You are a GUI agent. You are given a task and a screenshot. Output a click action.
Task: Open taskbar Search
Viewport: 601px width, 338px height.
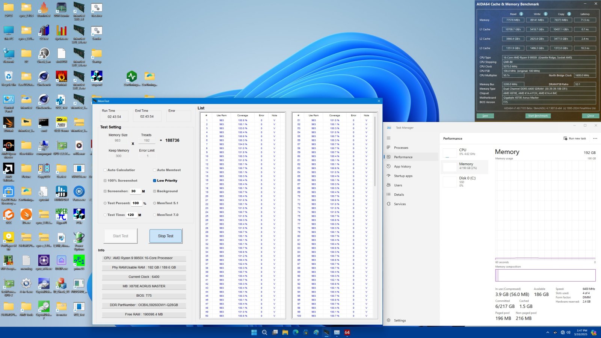tap(264, 332)
